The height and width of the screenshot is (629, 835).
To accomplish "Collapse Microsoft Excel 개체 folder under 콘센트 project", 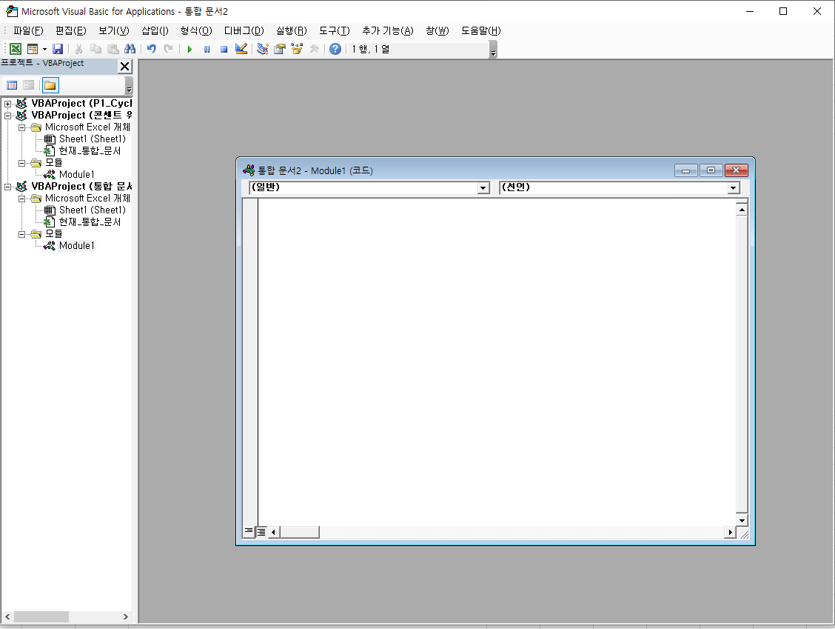I will click(21, 127).
